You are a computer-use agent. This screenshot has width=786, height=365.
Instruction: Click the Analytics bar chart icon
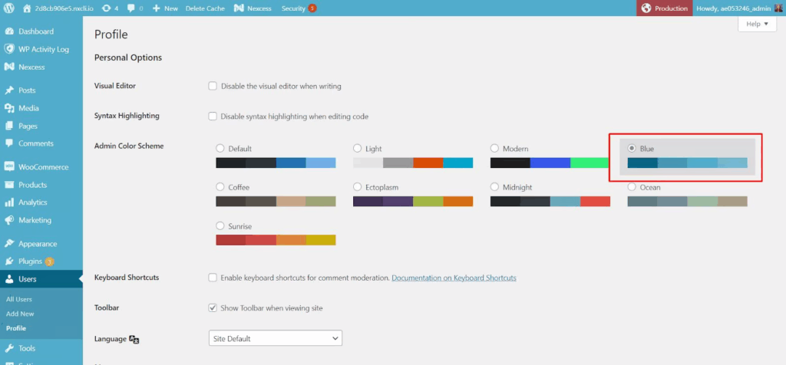coord(9,202)
